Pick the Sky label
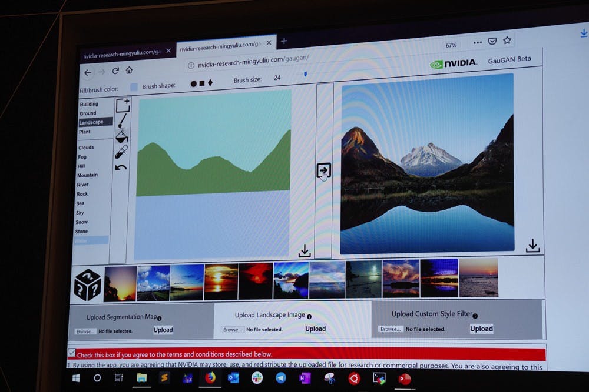This screenshot has height=392, width=589. [80, 213]
